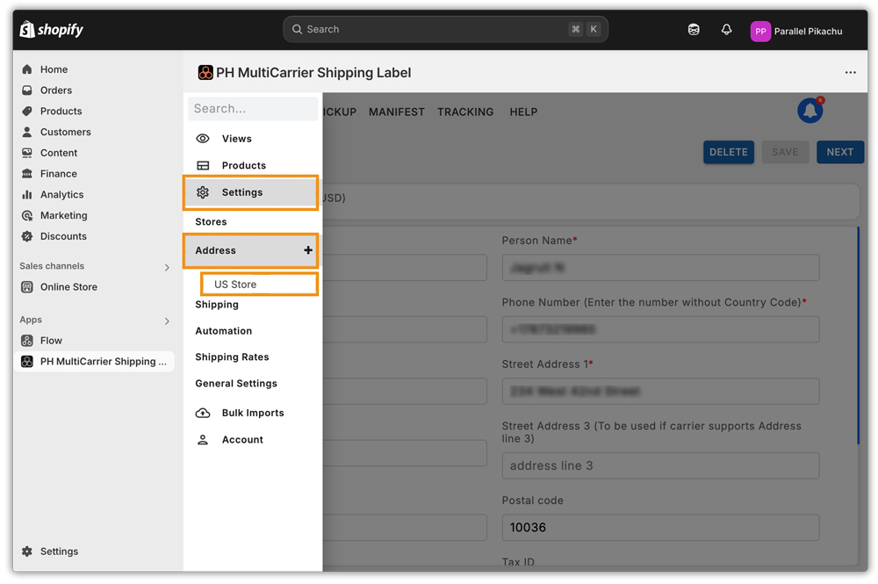878x584 pixels.
Task: Switch to the MANIFEST tab
Action: tap(397, 112)
